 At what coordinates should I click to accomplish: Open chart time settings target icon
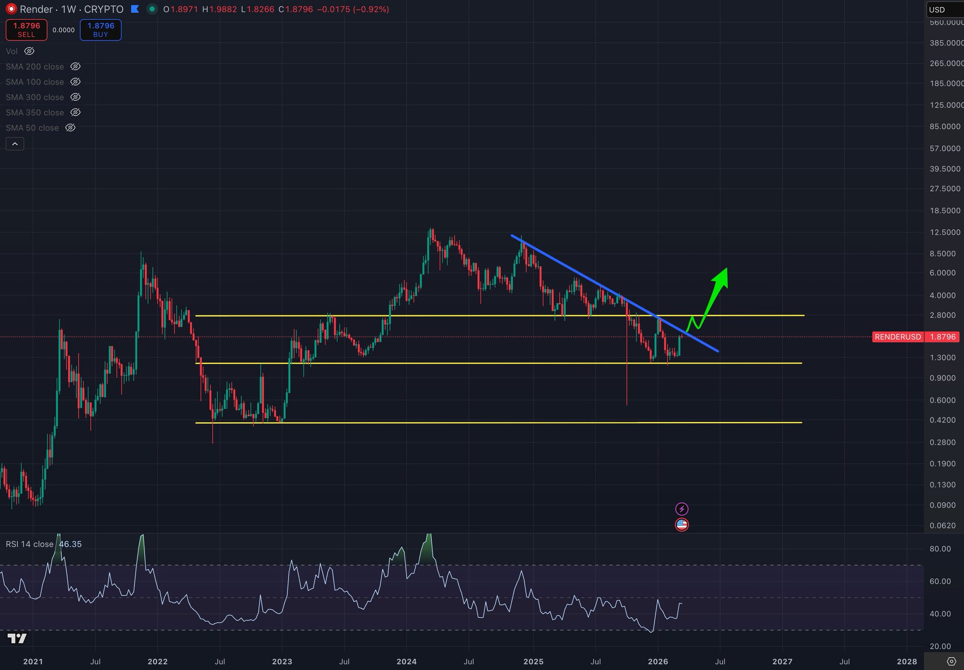[951, 662]
